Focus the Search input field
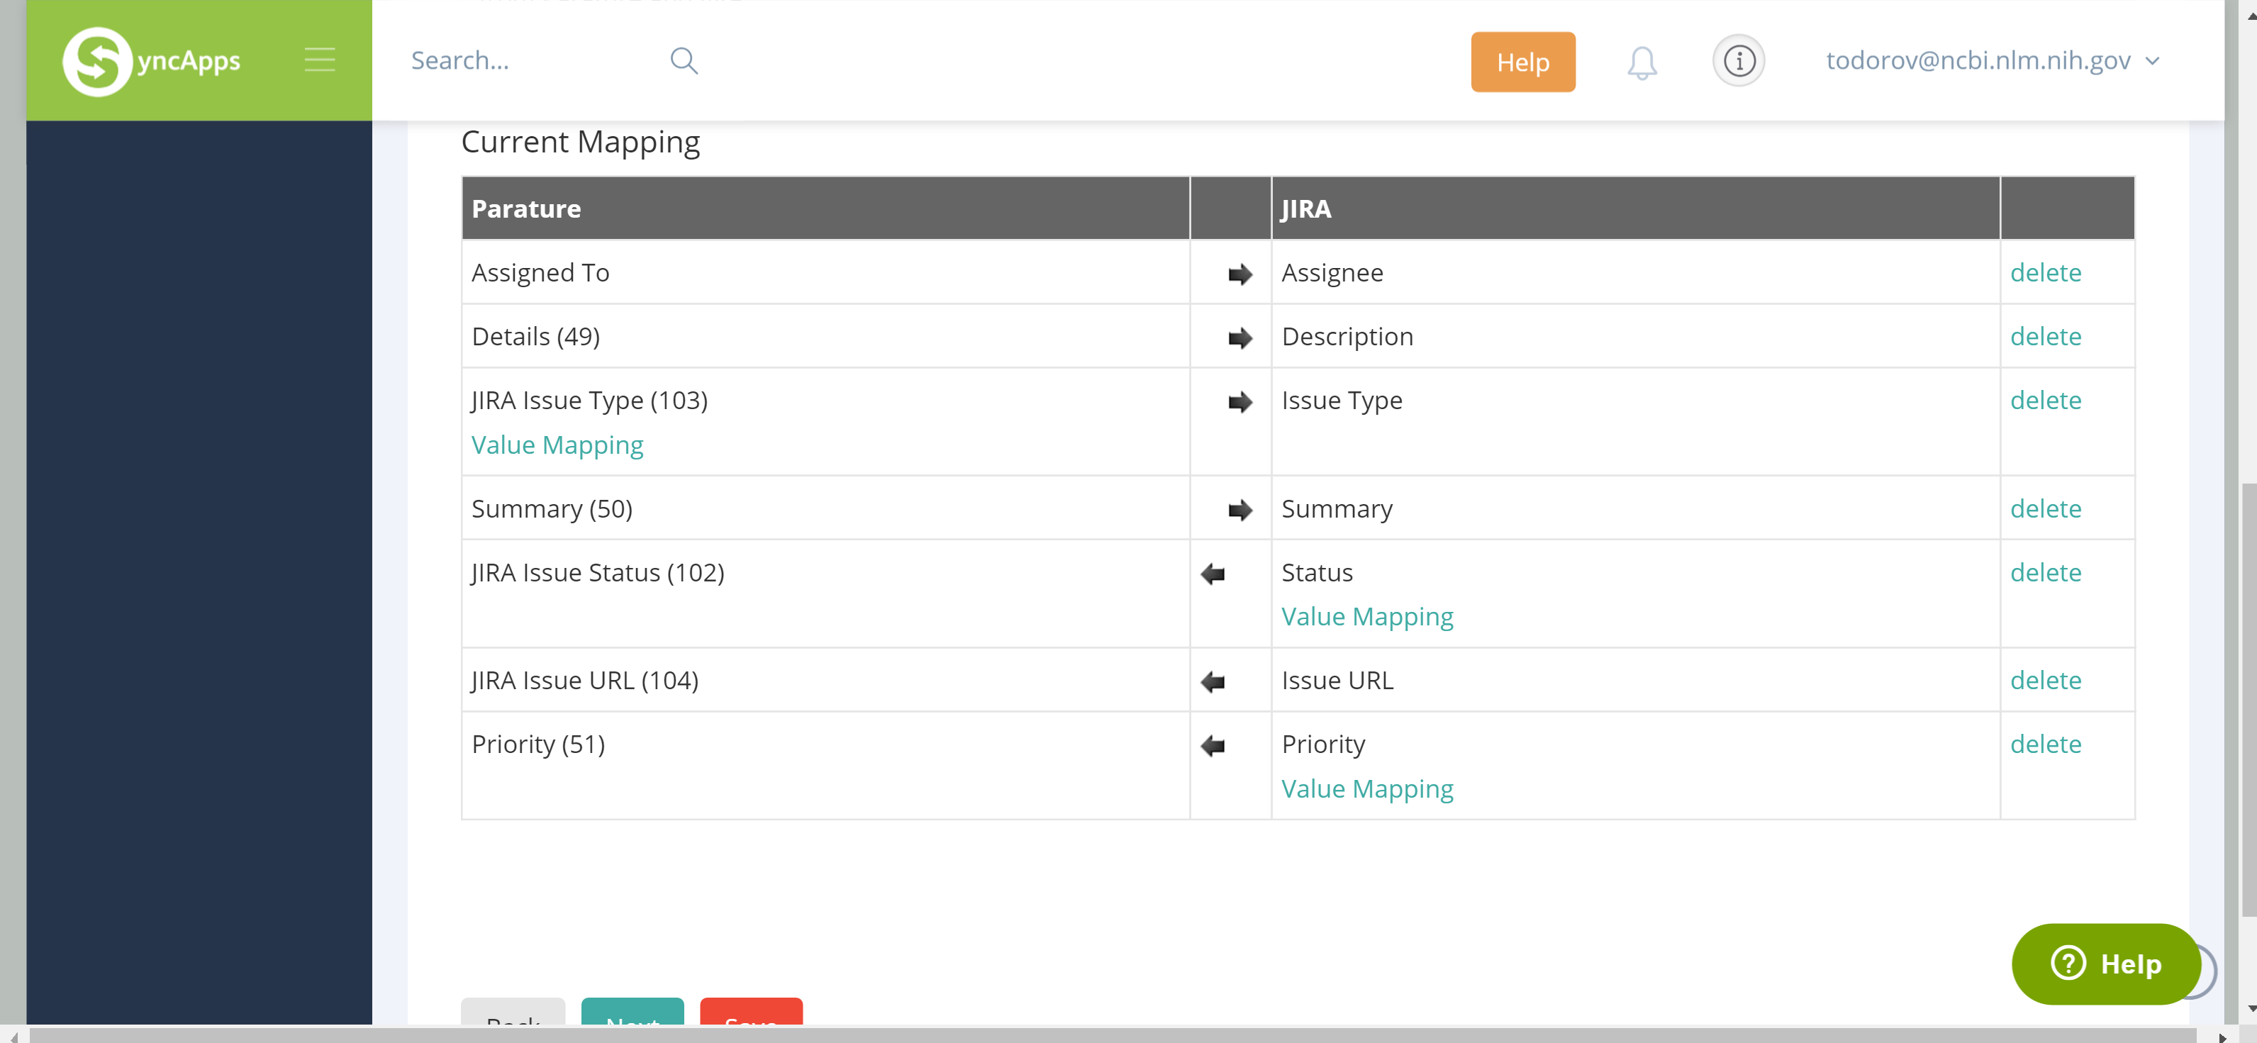The width and height of the screenshot is (2257, 1043). 535,60
